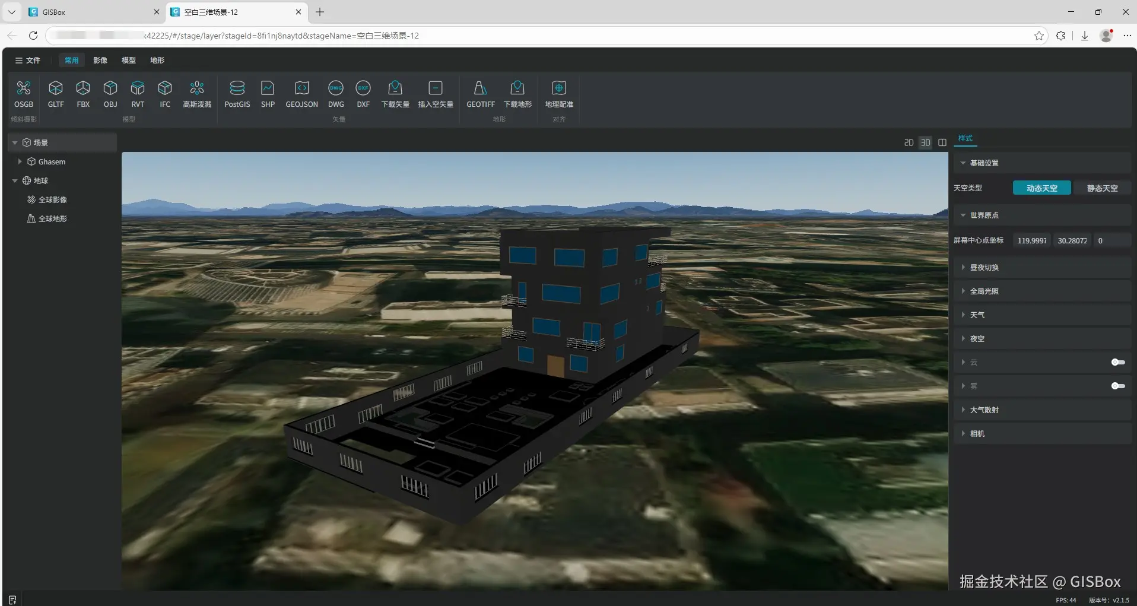Toggle the 云 cloud switch

click(x=1118, y=362)
